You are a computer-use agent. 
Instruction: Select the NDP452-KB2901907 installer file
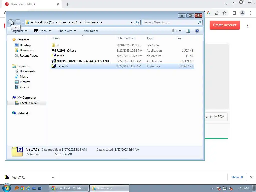click(x=84, y=61)
